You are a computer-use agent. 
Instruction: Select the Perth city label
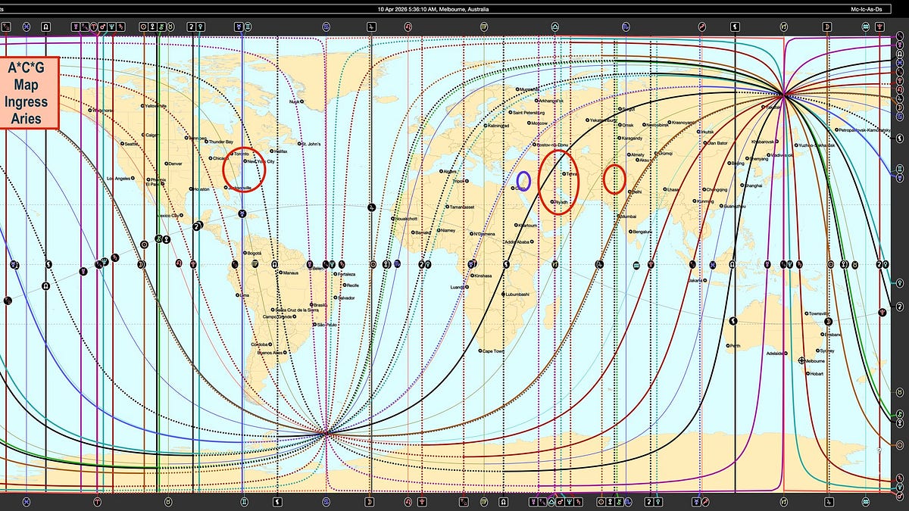(x=734, y=345)
